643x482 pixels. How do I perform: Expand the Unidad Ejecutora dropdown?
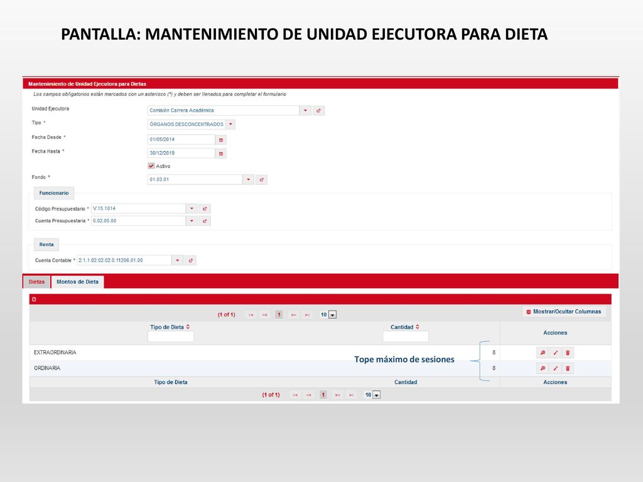(x=305, y=110)
